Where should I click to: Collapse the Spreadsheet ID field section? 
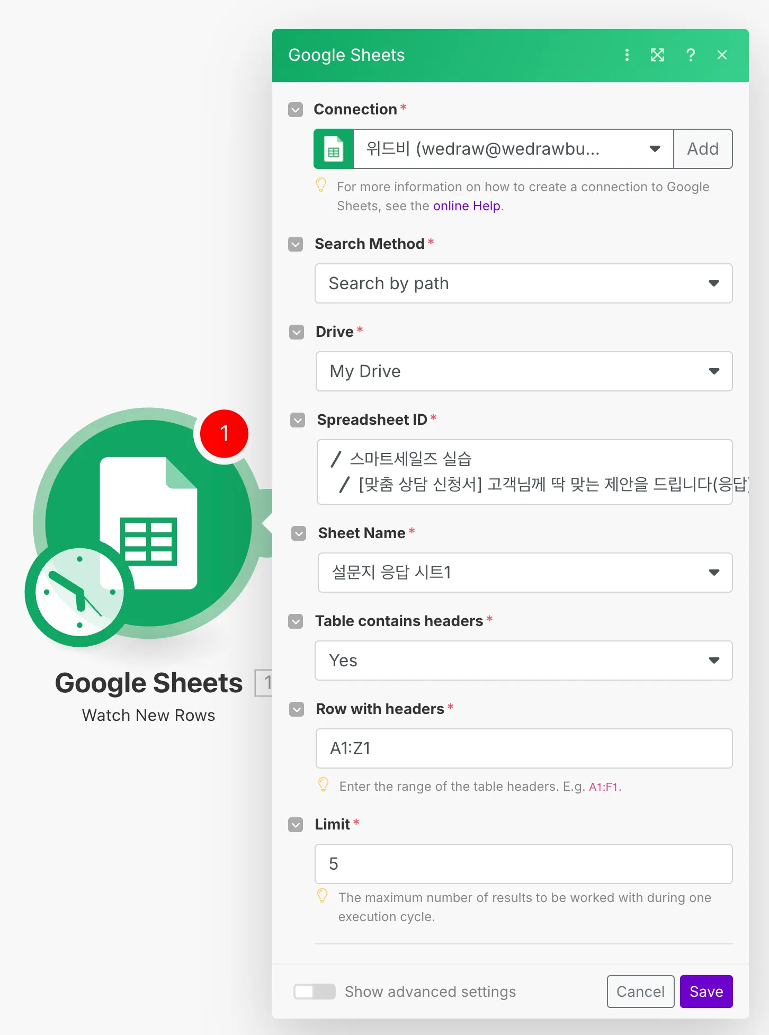298,420
